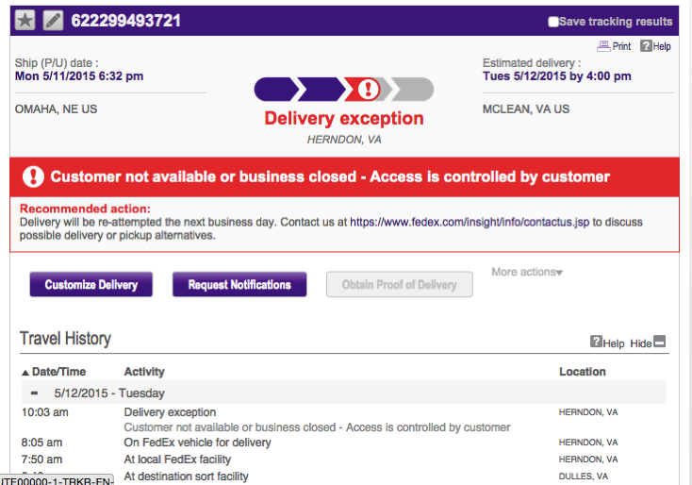Image resolution: width=692 pixels, height=485 pixels.
Task: Click the red banner warning icon
Action: (x=34, y=176)
